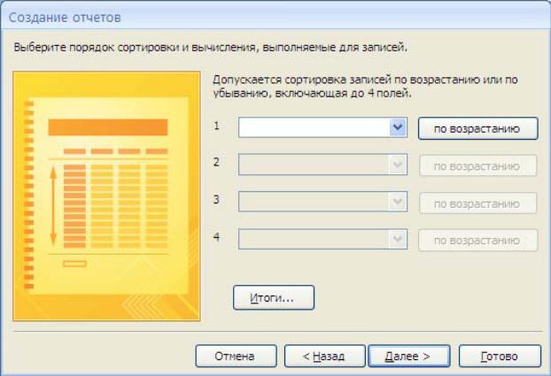Viewport: 551px width, 376px height.
Task: Click the disabled sort order button for row 2
Action: [x=477, y=165]
